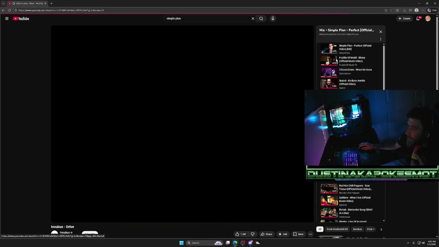
Task: Show more chips with the right arrow
Action: [381, 229]
